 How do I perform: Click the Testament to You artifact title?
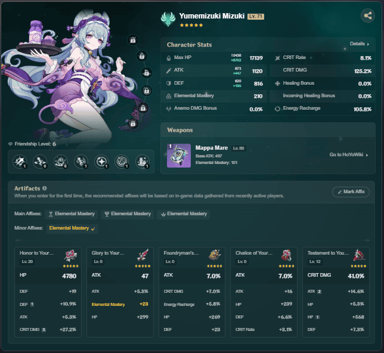tap(328, 253)
